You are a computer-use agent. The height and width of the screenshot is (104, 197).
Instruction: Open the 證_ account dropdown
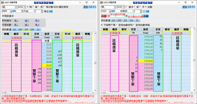[16, 7]
